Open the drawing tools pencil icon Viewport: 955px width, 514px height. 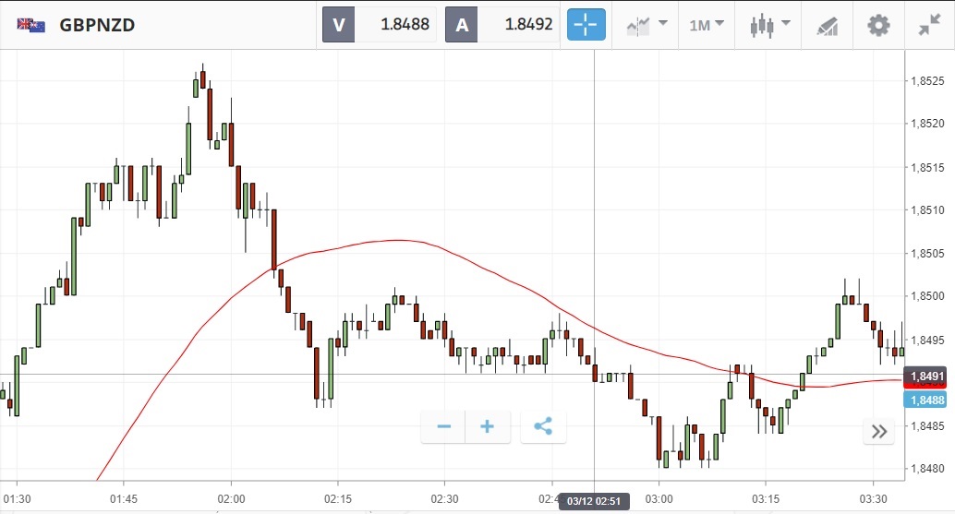pyautogui.click(x=827, y=25)
